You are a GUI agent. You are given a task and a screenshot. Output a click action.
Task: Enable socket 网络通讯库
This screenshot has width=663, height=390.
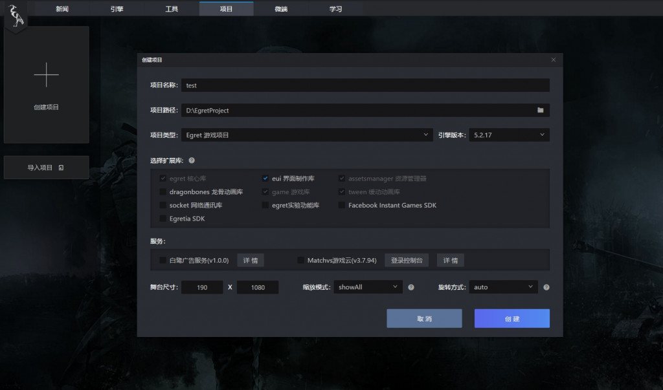[x=163, y=206]
